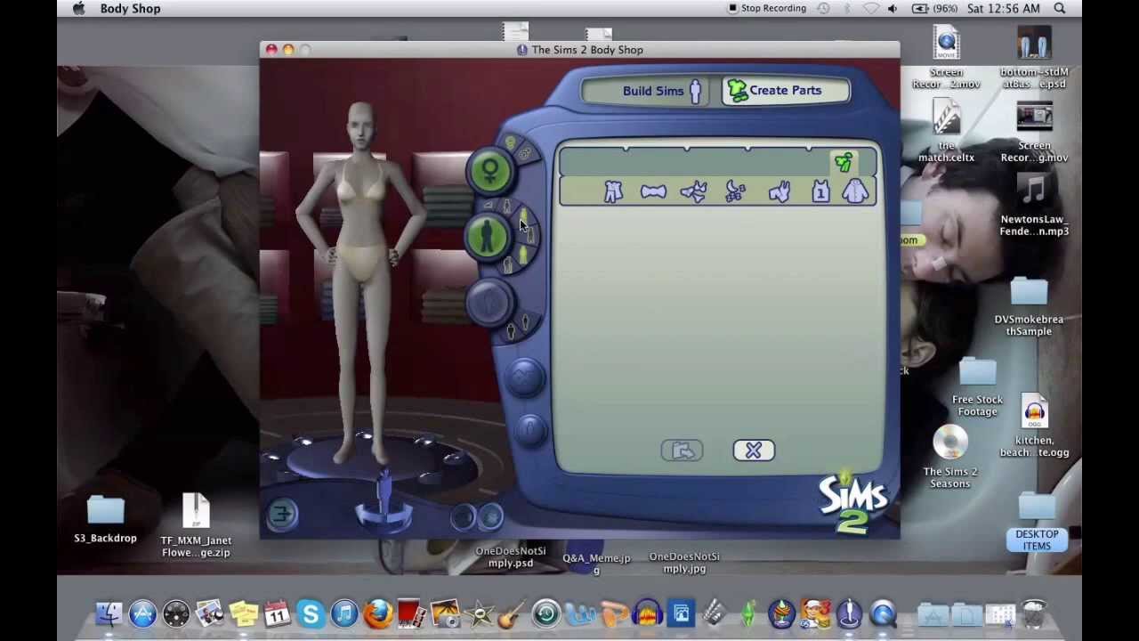Open GarageBand guitar icon in Dock
The image size is (1139, 641).
513,614
